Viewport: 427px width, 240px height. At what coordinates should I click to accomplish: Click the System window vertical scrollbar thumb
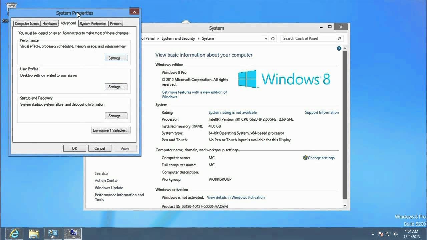[x=345, y=125]
